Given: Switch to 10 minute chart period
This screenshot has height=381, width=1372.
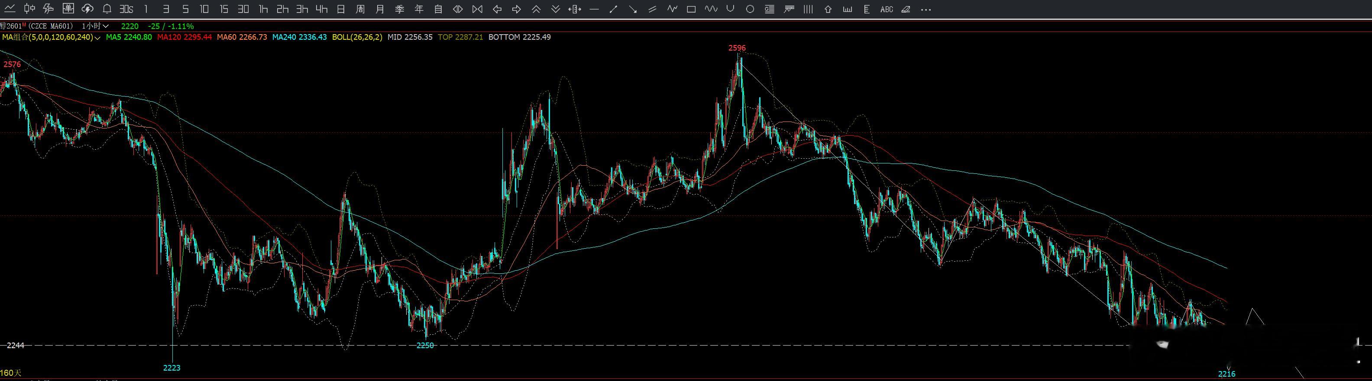Looking at the screenshot, I should click(x=204, y=9).
